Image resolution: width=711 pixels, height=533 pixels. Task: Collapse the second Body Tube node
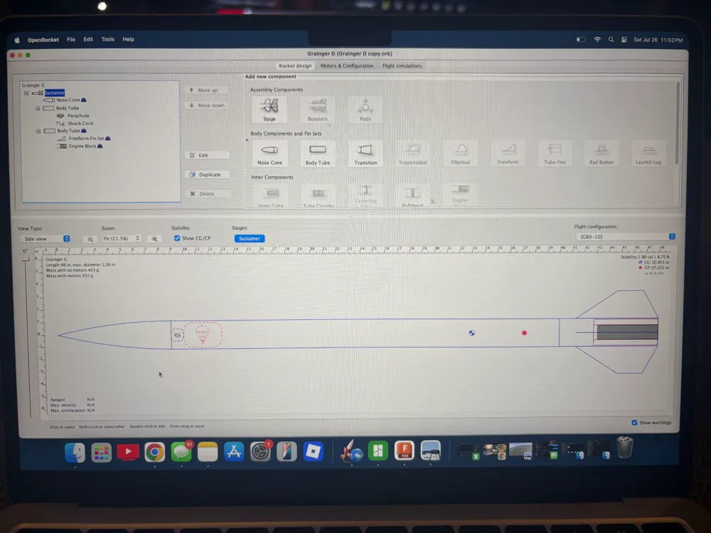(x=38, y=131)
